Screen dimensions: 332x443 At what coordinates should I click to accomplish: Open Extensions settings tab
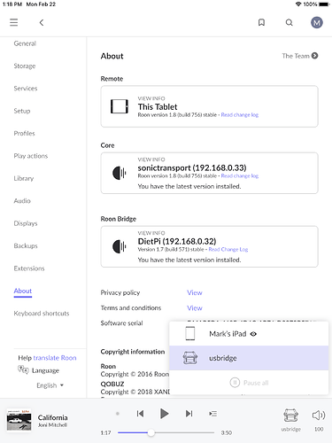tap(29, 268)
